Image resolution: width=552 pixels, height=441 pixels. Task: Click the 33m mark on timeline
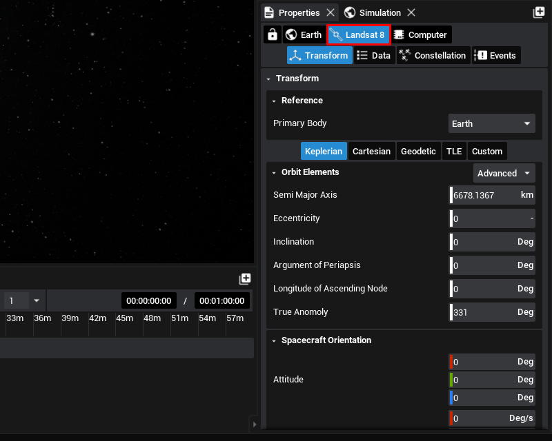click(14, 318)
